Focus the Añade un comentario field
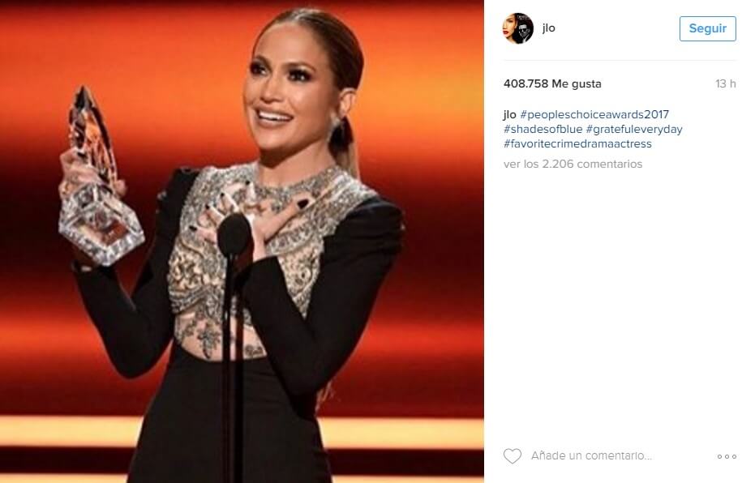Viewport: 742px width, 483px height. click(591, 455)
